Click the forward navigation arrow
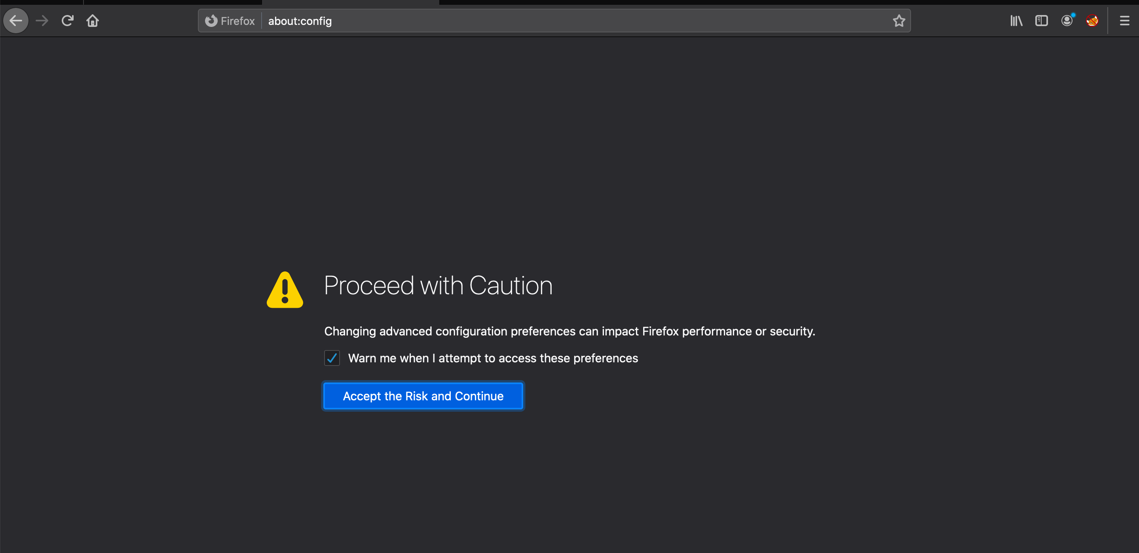The image size is (1139, 553). pos(42,21)
